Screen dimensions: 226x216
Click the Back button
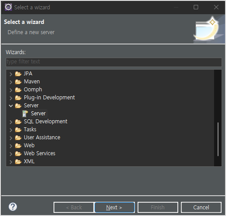point(74,208)
